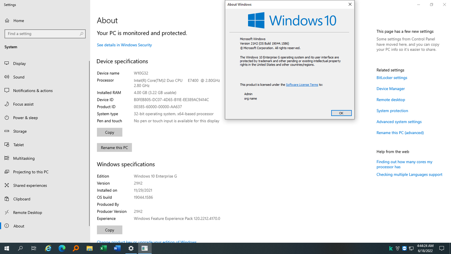Select About in the Settings sidebar

[18, 226]
